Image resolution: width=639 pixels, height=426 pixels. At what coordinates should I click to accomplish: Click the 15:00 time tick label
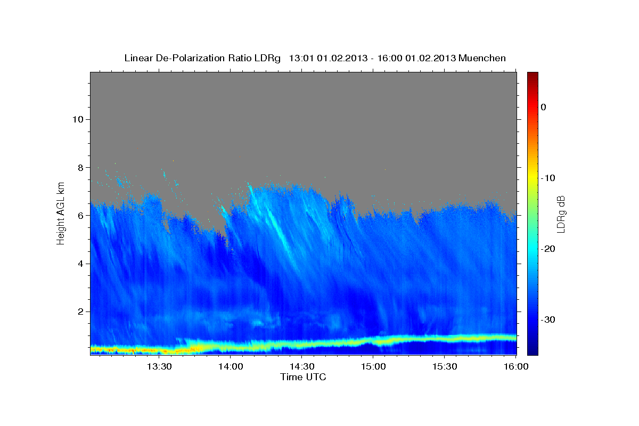click(373, 366)
